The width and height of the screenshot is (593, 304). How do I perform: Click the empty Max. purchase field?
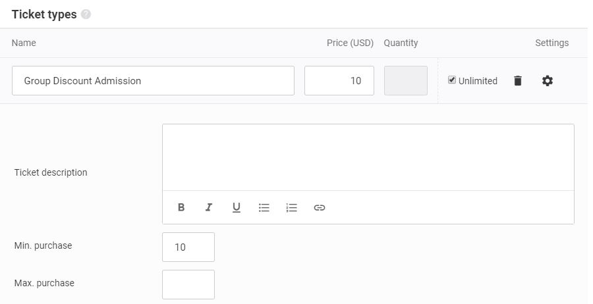click(188, 284)
